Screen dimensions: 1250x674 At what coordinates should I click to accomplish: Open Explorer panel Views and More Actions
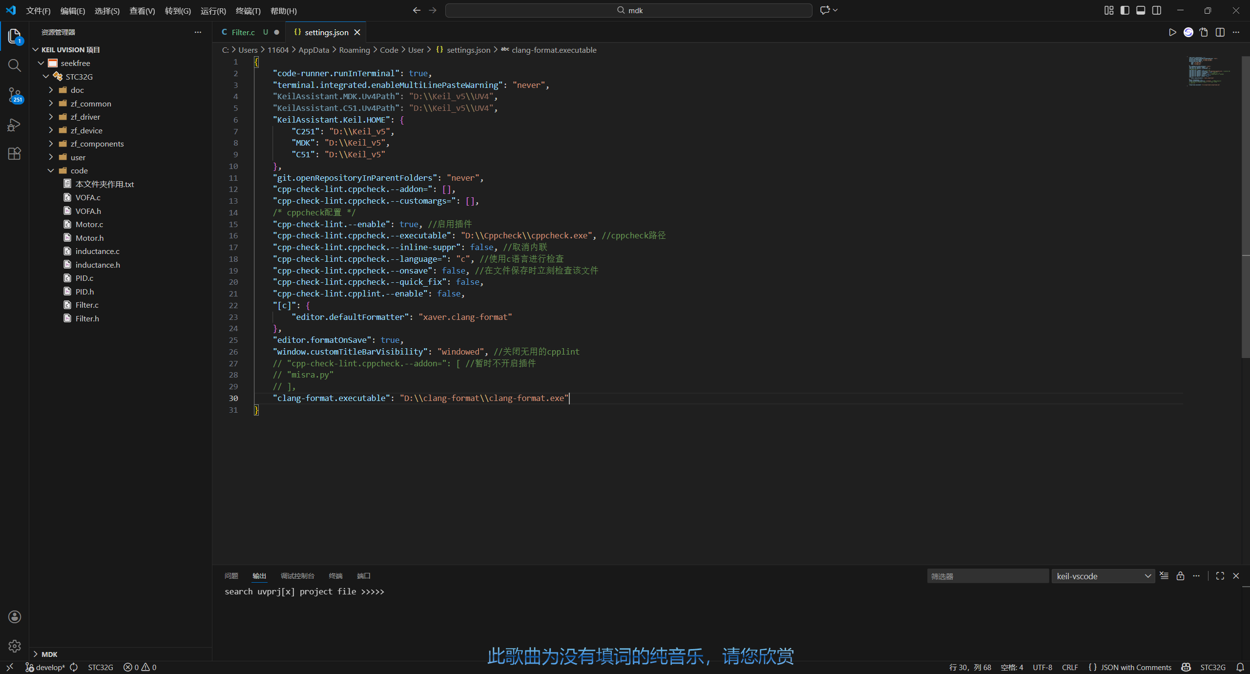(x=198, y=32)
